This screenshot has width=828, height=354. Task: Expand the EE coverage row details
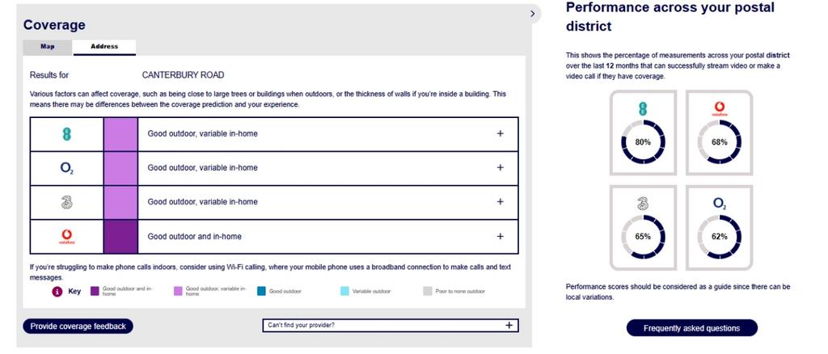(500, 134)
